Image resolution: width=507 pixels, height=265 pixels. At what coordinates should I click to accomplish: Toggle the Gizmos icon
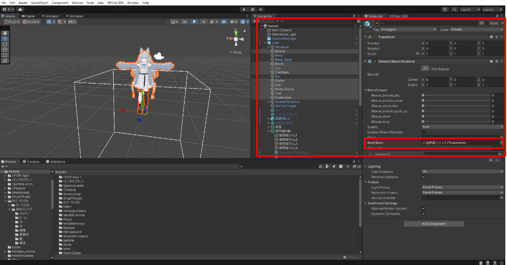pos(242,22)
